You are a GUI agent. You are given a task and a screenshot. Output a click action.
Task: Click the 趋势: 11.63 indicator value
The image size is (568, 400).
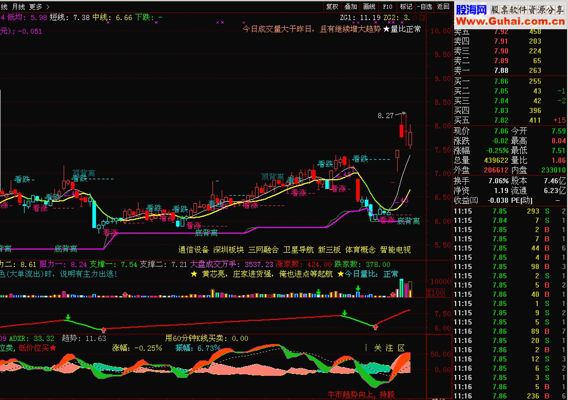[84, 338]
